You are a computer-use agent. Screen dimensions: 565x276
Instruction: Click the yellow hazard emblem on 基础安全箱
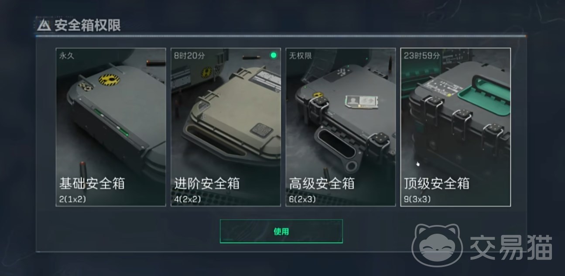pyautogui.click(x=109, y=79)
